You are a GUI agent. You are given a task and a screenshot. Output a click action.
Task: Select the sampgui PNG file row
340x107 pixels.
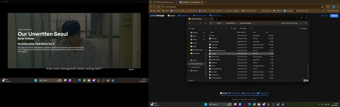[241, 54]
